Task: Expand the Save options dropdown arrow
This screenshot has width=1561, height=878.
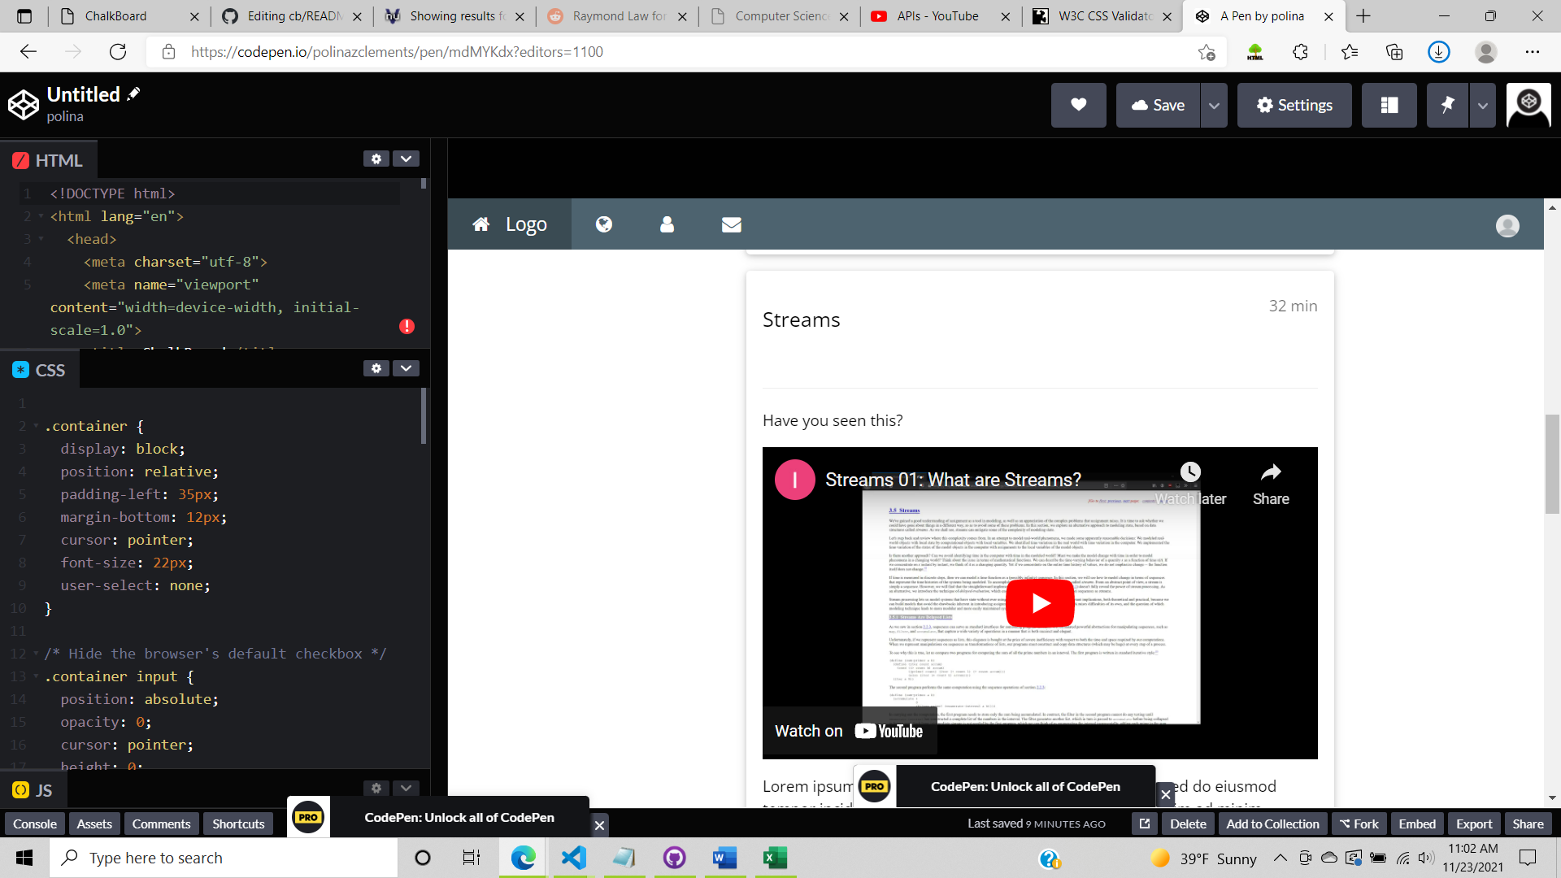Action: point(1214,106)
